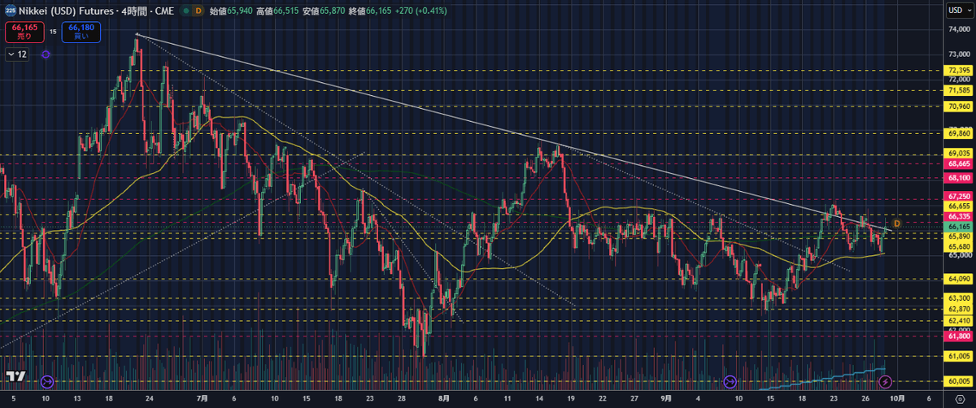This screenshot has width=976, height=408.
Task: Click the 66,655 yellow price label
Action: click(957, 208)
